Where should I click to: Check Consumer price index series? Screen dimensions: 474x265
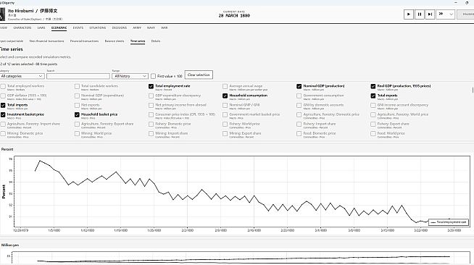151,115
